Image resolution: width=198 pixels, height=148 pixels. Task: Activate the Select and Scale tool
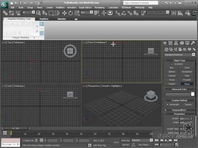point(77,13)
